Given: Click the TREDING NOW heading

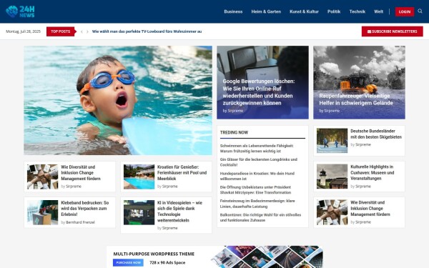Looking at the screenshot, I should [x=234, y=132].
